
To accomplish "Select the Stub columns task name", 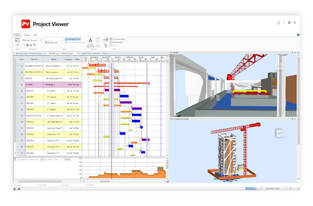I will pos(52,72).
